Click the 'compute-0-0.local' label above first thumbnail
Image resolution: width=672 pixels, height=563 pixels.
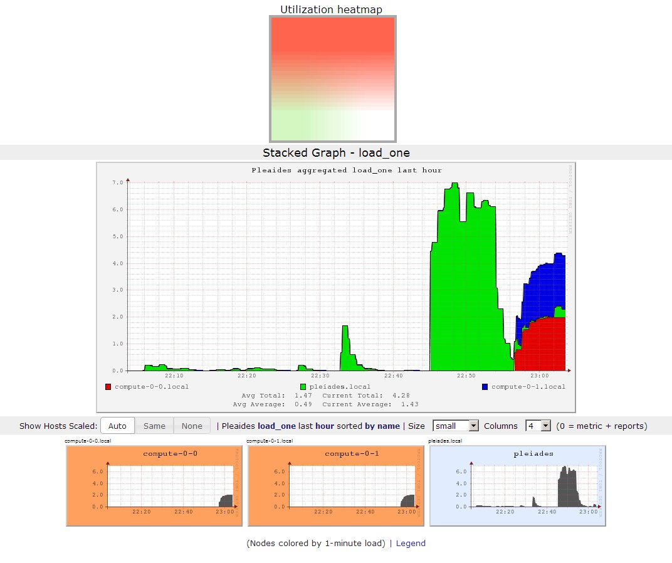coord(87,441)
